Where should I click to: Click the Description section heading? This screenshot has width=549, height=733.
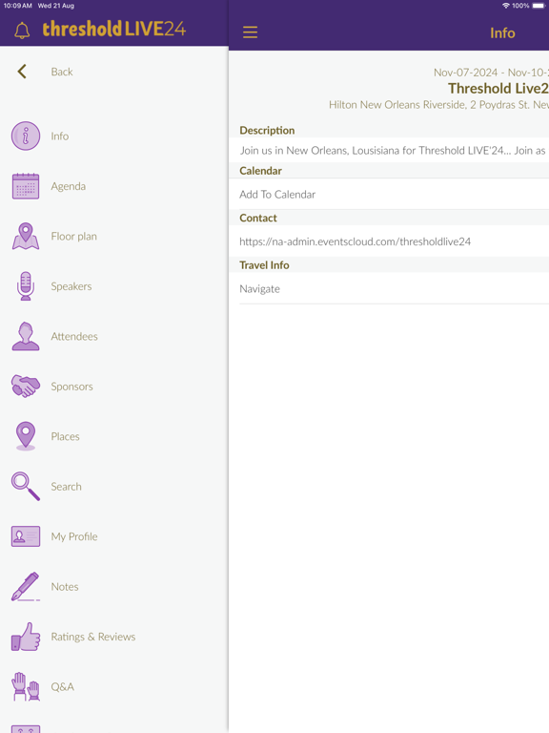click(x=267, y=130)
